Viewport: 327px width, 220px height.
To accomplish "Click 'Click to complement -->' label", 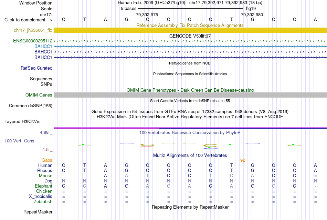I will pos(28,20).
